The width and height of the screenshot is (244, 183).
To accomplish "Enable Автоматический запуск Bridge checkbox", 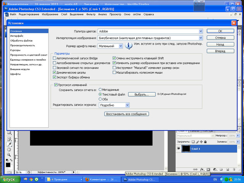I will pos(54,58).
